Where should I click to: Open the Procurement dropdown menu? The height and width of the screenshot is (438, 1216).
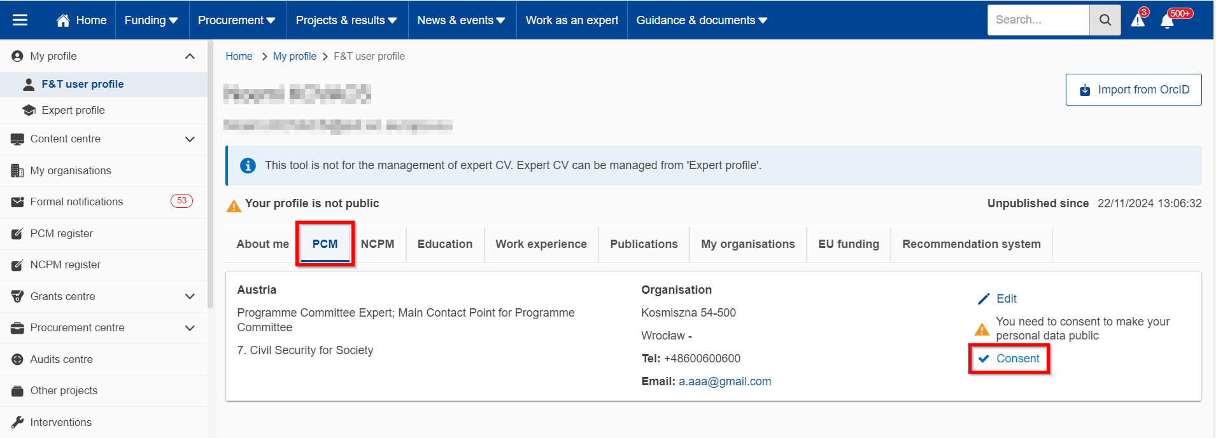click(x=237, y=20)
